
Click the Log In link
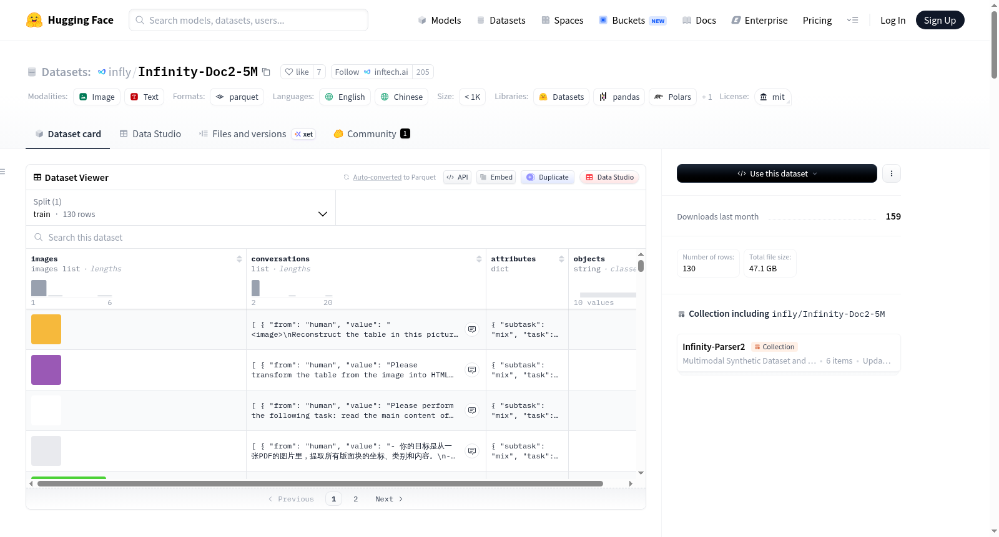[893, 20]
